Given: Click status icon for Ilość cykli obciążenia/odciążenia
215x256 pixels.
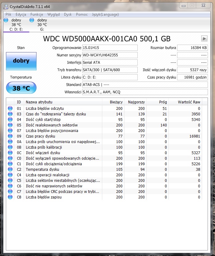Looking at the screenshot, I should 10,164.
